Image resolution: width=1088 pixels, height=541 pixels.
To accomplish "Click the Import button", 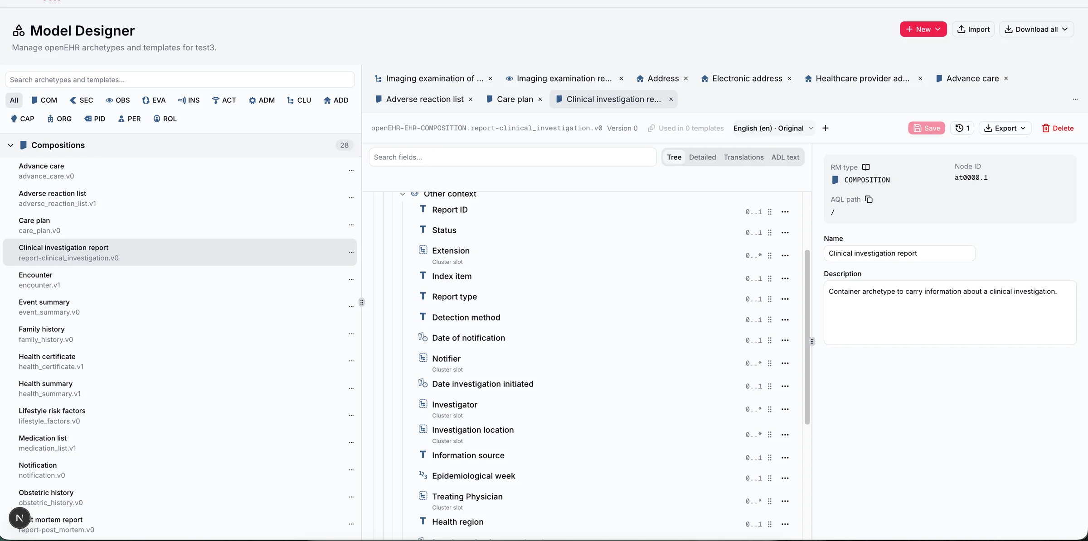I will tap(973, 29).
